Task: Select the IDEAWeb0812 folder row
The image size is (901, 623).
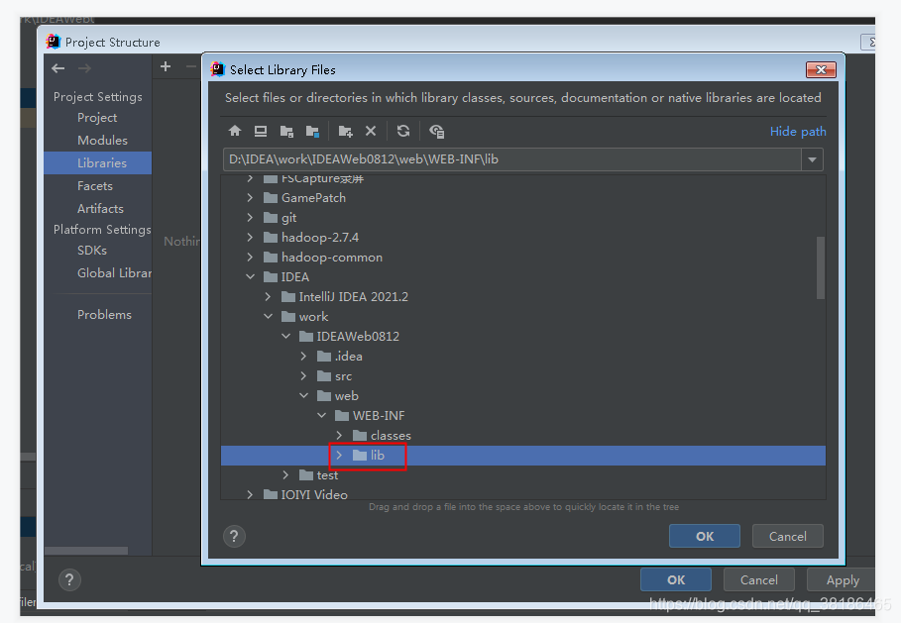Action: coord(523,337)
